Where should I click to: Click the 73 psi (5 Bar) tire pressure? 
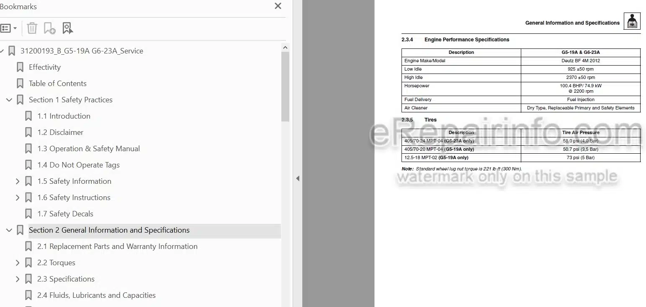tap(581, 158)
